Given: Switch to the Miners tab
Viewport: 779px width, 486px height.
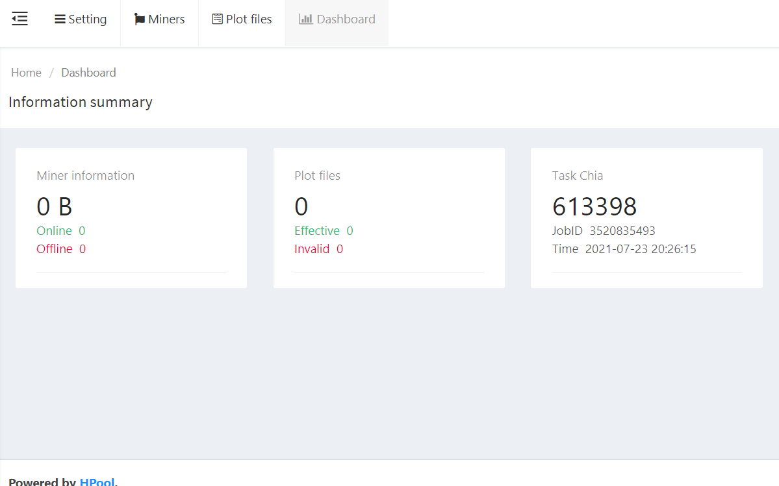Looking at the screenshot, I should 159,19.
